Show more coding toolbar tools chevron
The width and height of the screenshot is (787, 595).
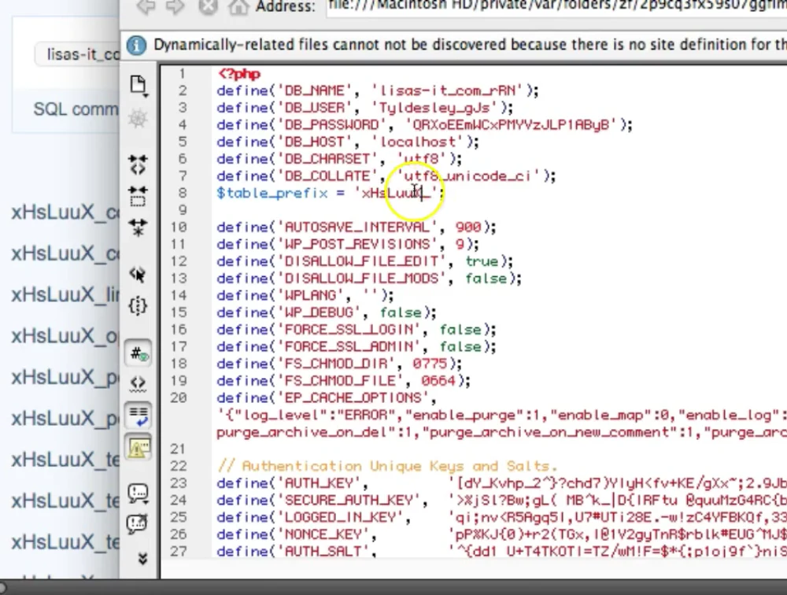coord(142,559)
